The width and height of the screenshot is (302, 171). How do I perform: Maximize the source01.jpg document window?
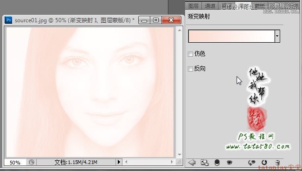coord(156,20)
